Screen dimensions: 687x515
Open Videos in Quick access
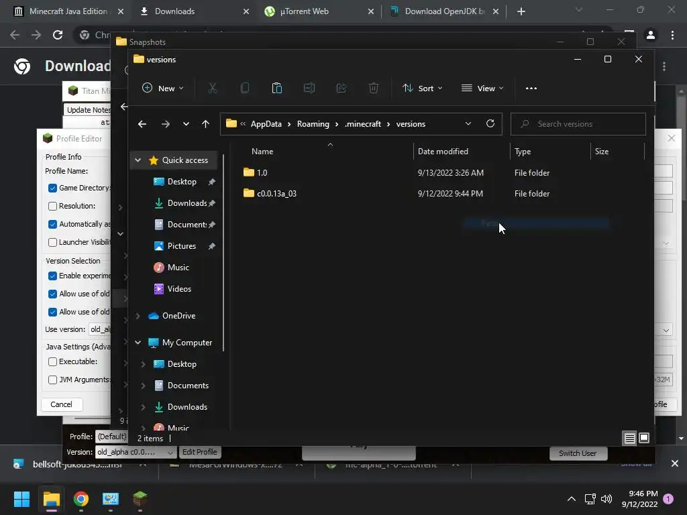pyautogui.click(x=179, y=289)
